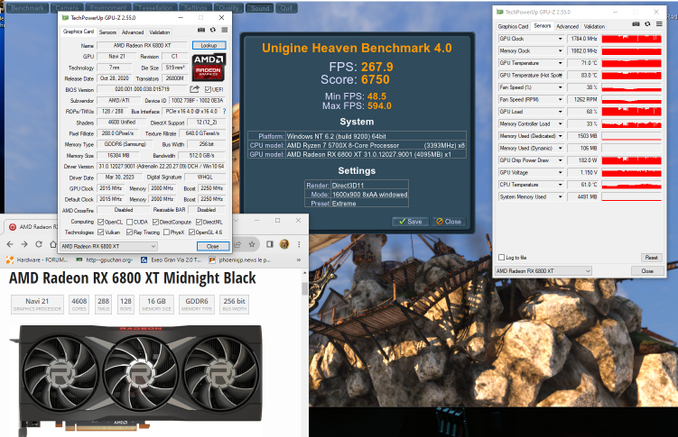
Task: Open browser three-dot menu
Action: pyautogui.click(x=299, y=244)
